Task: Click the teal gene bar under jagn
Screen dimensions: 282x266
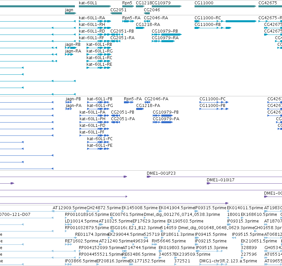Action: pos(71,13)
